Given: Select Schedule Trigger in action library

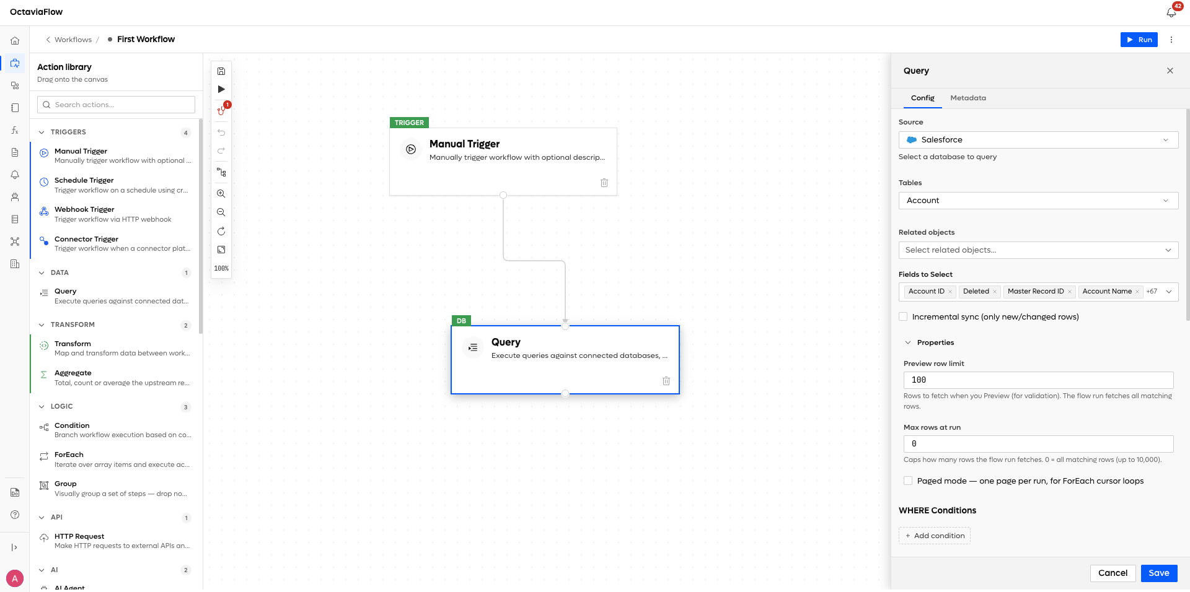Looking at the screenshot, I should 115,185.
